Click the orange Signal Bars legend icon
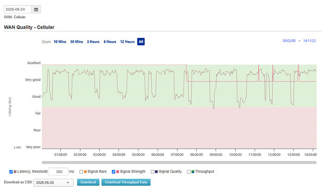 tap(85, 172)
